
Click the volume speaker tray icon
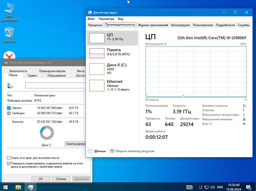(x=213, y=187)
